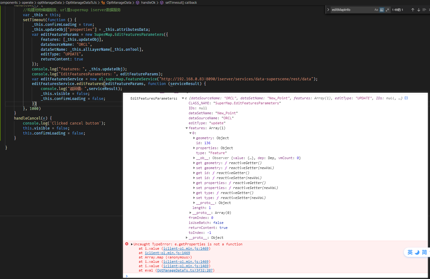This screenshot has width=430, height=279.
Task: Expand the properties: Object node
Action: click(194, 148)
